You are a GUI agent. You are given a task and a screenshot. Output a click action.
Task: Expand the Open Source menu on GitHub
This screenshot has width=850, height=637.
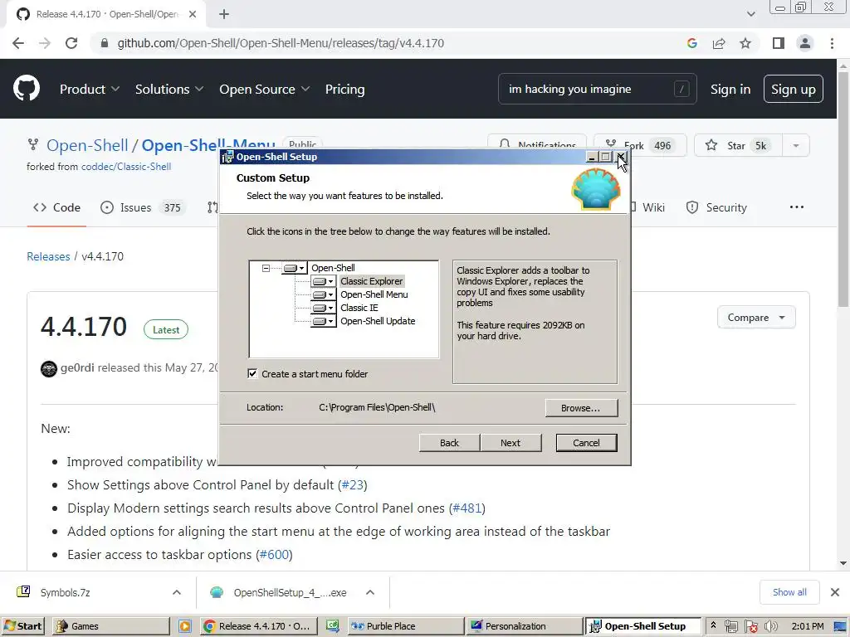(x=265, y=89)
